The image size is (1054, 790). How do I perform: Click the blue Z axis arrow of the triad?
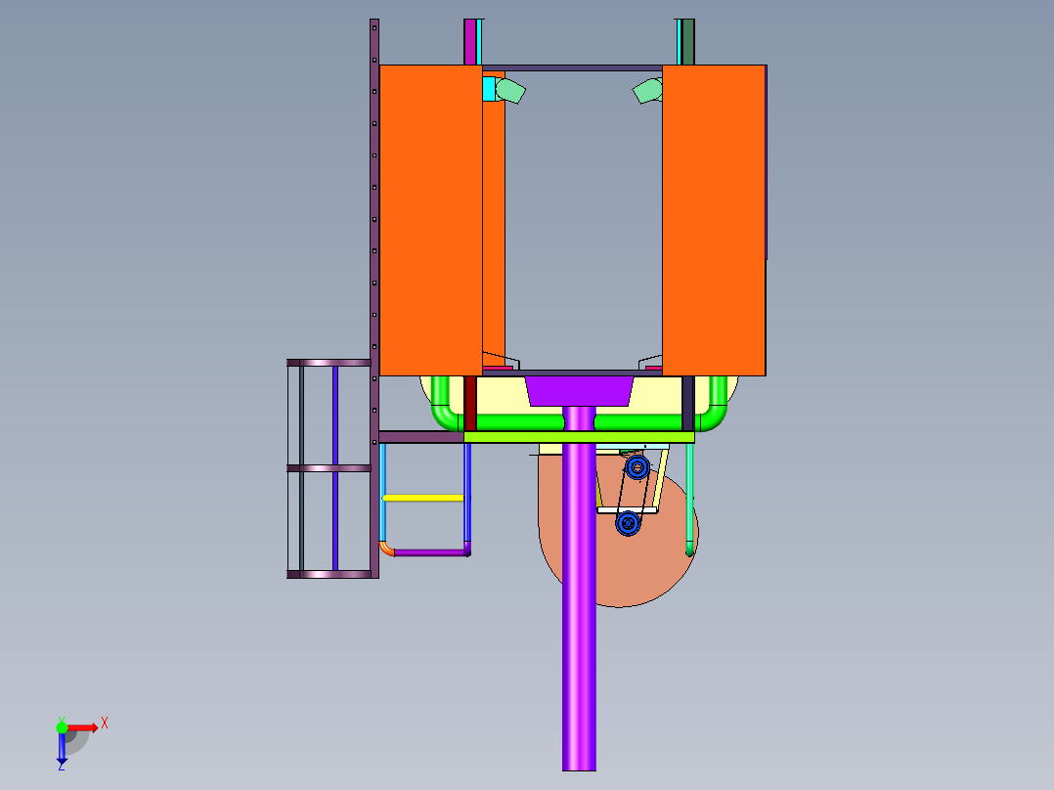62,747
